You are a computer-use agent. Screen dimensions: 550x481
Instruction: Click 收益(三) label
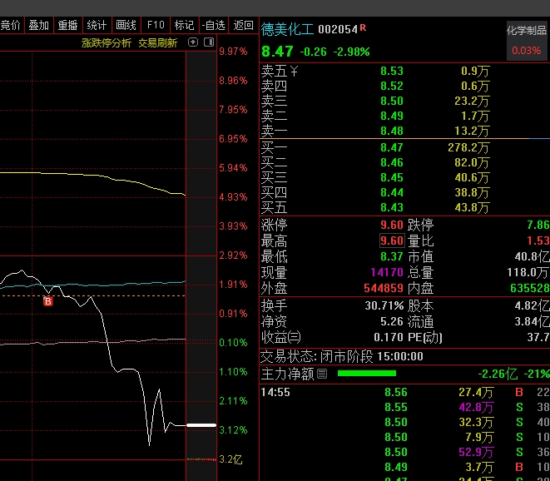(x=281, y=338)
